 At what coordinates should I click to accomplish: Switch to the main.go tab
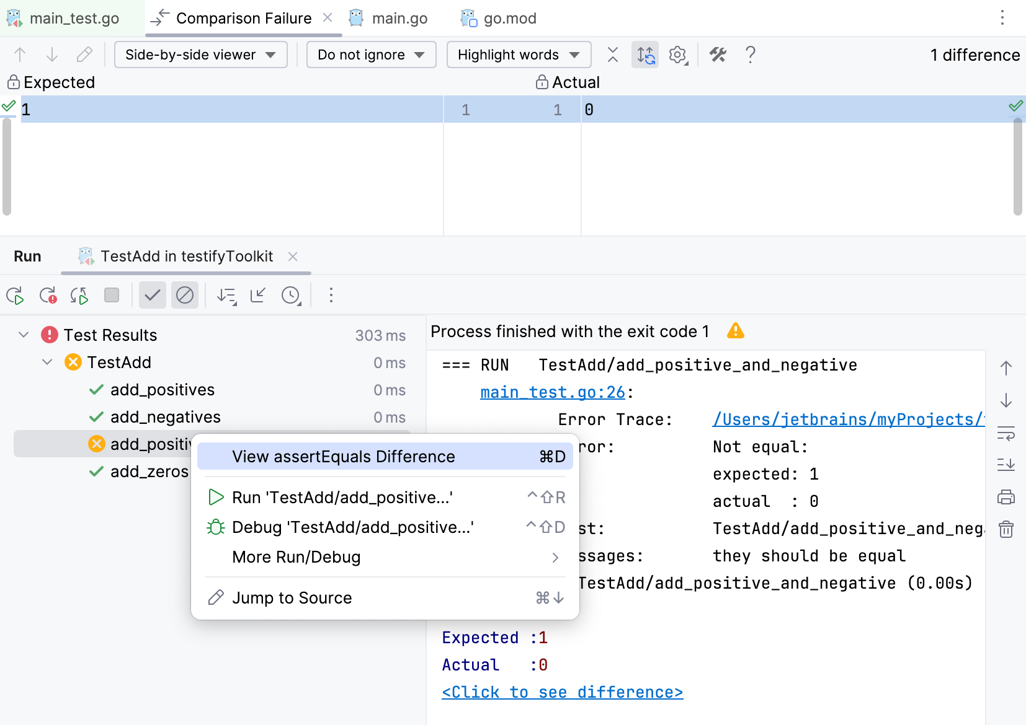pyautogui.click(x=389, y=19)
